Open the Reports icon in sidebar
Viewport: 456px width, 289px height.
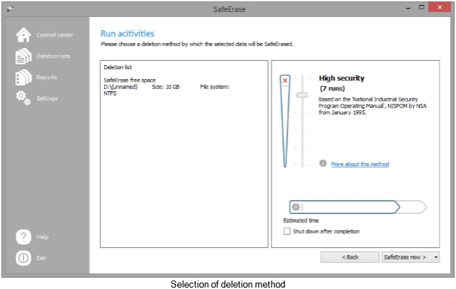pos(23,77)
